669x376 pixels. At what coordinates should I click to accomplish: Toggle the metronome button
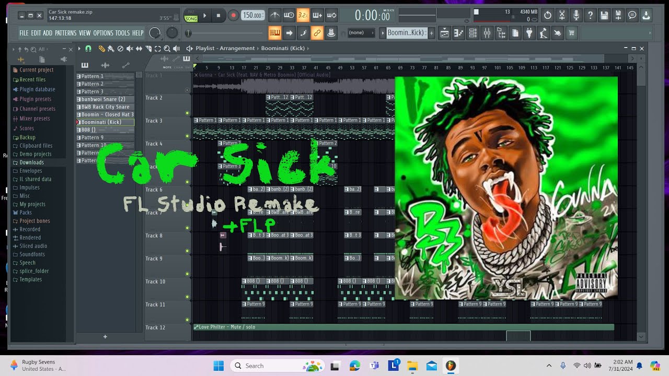click(x=274, y=15)
